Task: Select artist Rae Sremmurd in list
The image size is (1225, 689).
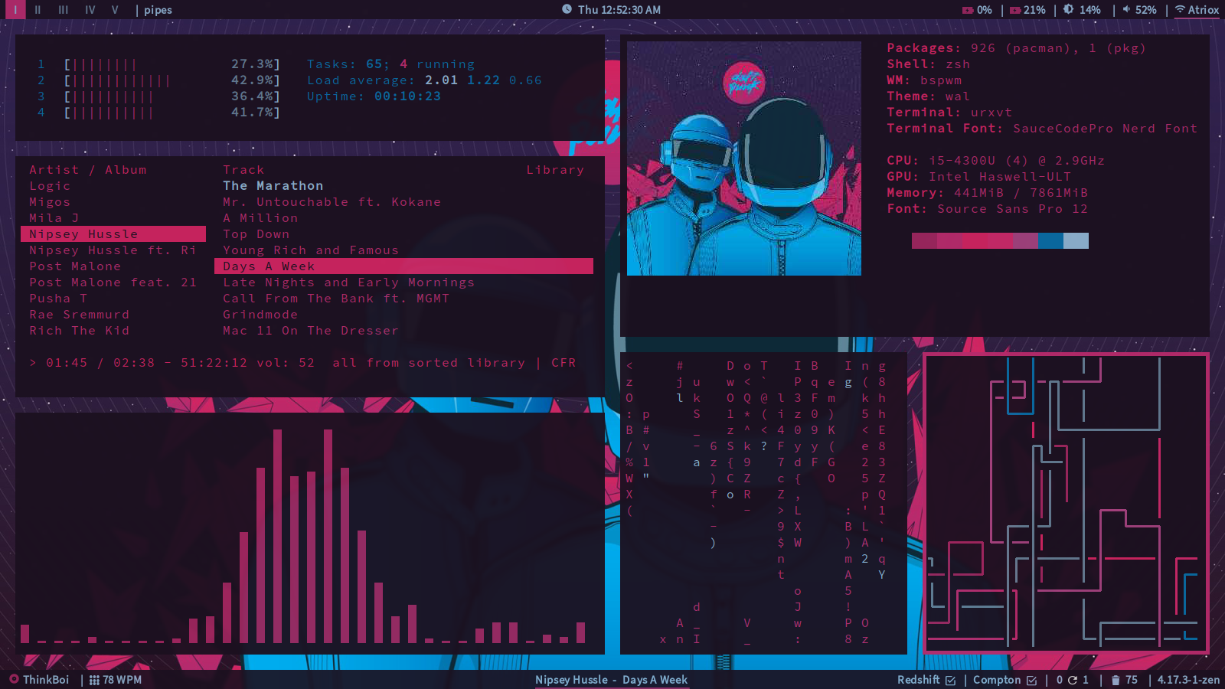Action: coord(79,315)
